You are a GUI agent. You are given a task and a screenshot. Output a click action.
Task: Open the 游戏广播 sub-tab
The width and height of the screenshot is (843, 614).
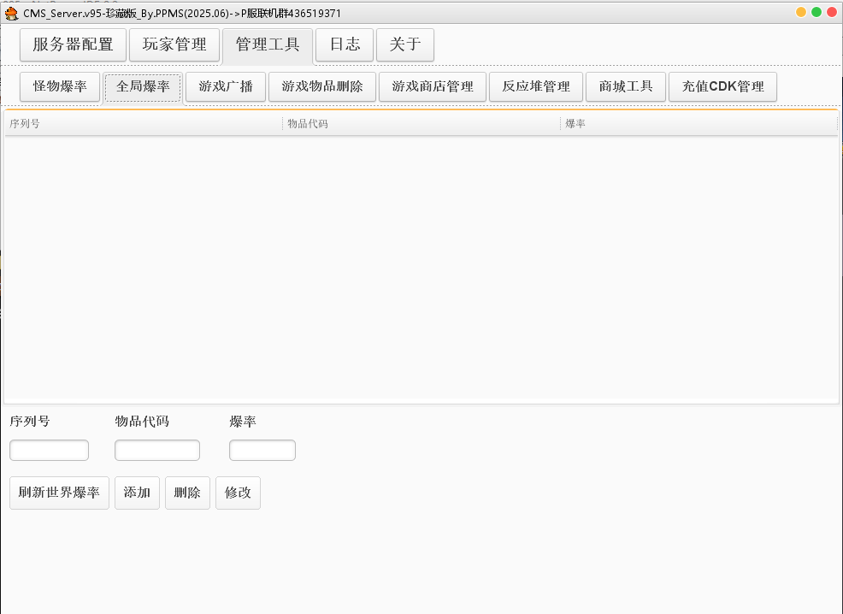tap(226, 86)
